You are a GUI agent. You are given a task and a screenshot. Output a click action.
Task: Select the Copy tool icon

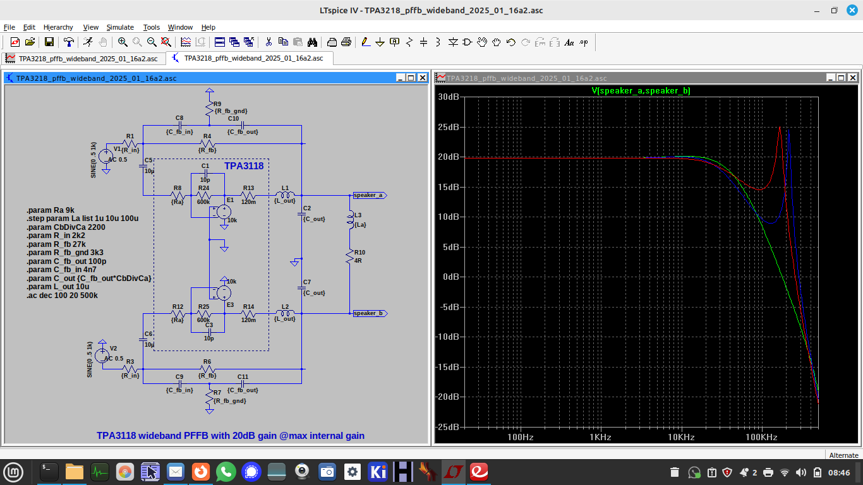pos(283,42)
